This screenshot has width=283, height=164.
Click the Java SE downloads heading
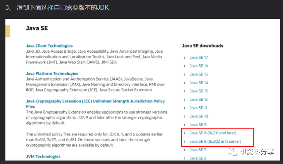[x=203, y=46]
